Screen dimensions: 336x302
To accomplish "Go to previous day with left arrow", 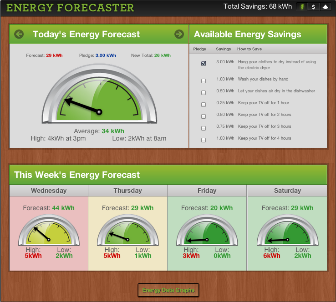I will (x=19, y=34).
